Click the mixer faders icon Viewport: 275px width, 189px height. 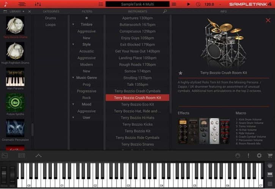click(38, 4)
